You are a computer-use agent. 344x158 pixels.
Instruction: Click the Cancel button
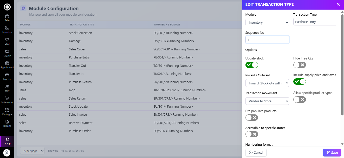(x=256, y=152)
